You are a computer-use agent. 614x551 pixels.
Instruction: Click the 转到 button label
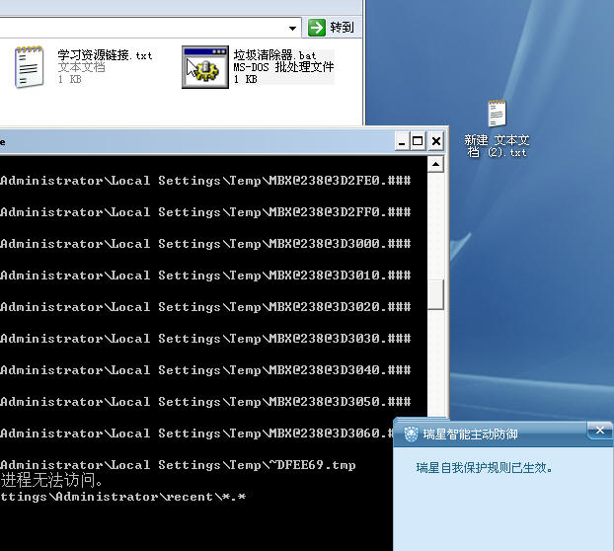(x=342, y=28)
